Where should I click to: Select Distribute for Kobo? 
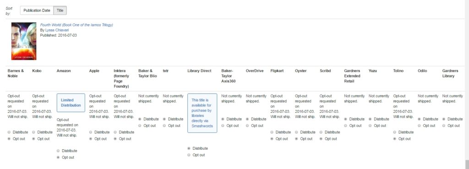coord(33,132)
